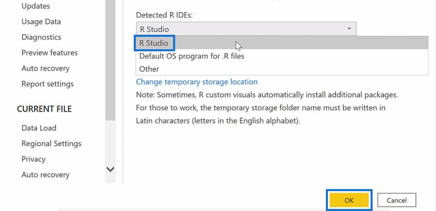Viewport: 436px width, 211px height.
Task: Click the note line starting 'For those to work'
Action: (x=260, y=108)
